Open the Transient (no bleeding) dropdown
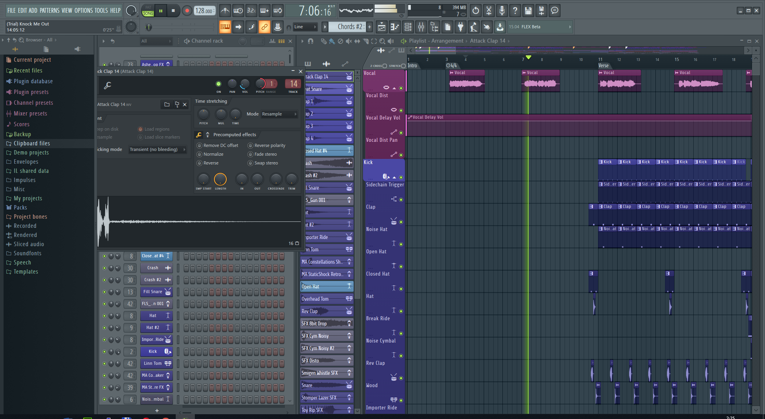Image resolution: width=765 pixels, height=419 pixels. (157, 149)
